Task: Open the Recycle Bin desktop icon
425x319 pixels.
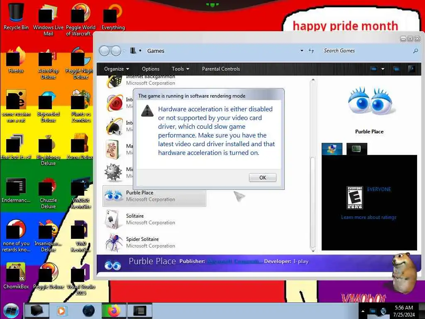Action: pyautogui.click(x=16, y=16)
